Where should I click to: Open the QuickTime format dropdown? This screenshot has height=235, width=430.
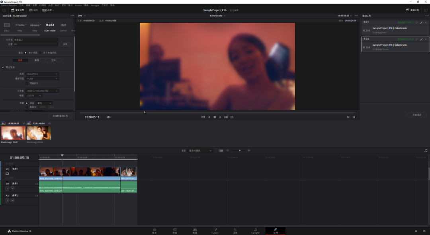pos(42,74)
